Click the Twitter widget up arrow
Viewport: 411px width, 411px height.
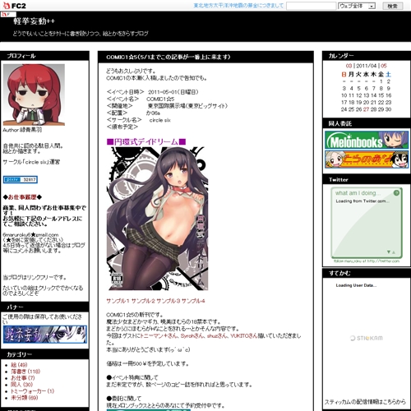click(x=394, y=252)
